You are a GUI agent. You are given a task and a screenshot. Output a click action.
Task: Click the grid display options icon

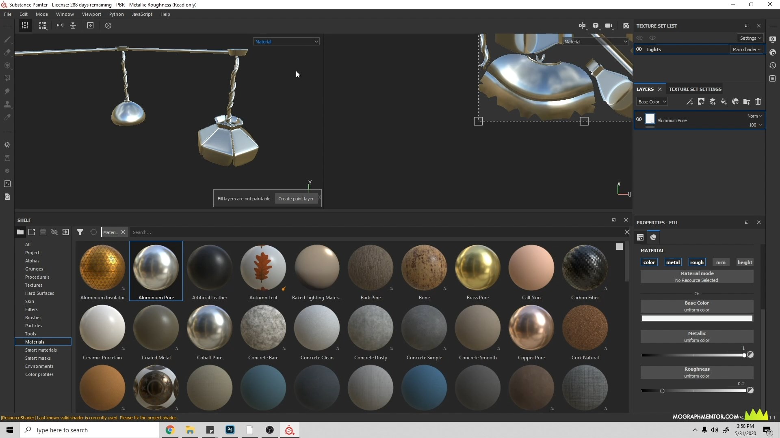(x=43, y=26)
